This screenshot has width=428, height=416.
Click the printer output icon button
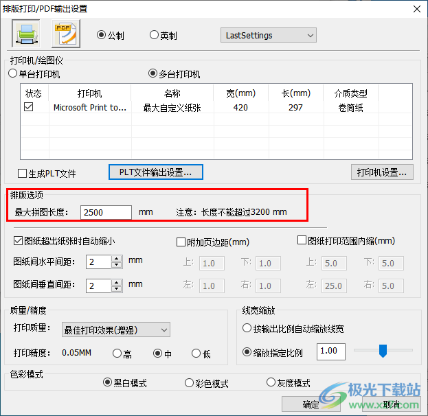click(26, 33)
